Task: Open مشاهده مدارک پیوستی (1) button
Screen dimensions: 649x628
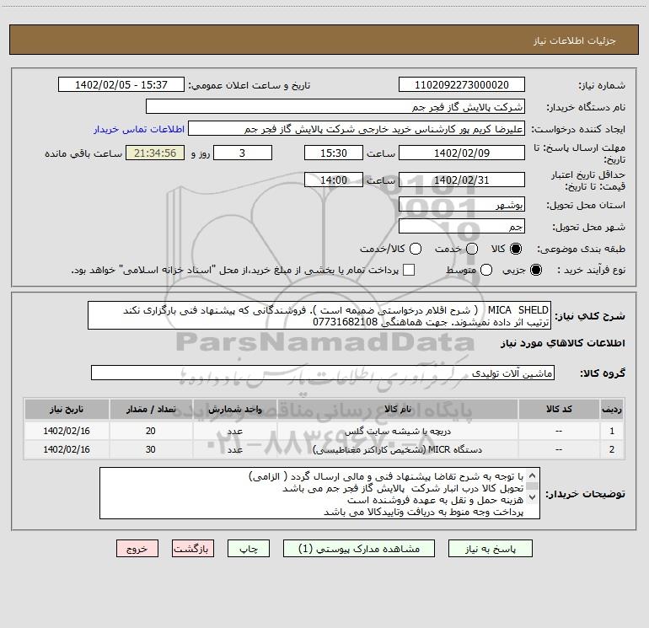Action: [359, 549]
